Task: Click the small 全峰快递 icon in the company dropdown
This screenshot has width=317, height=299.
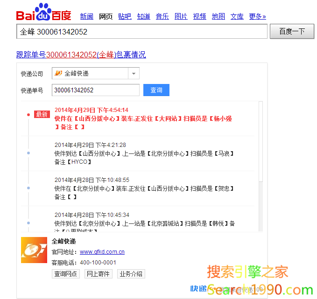Action: pyautogui.click(x=58, y=73)
